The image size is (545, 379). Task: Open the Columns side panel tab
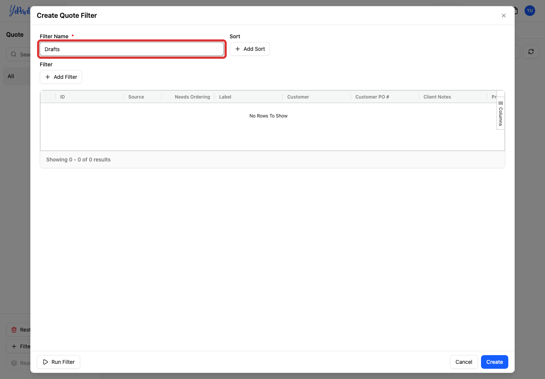tap(501, 113)
